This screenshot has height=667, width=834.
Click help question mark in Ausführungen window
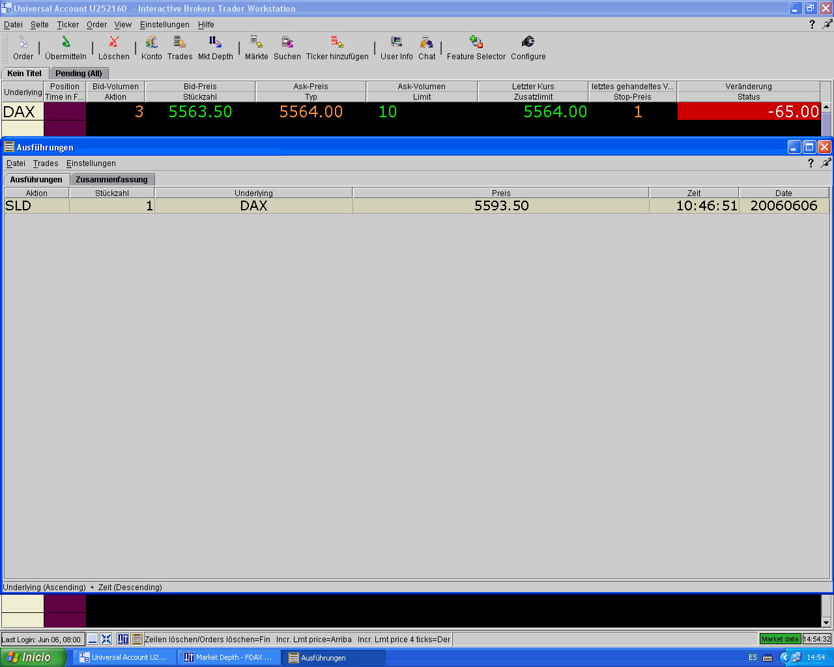pos(811,163)
